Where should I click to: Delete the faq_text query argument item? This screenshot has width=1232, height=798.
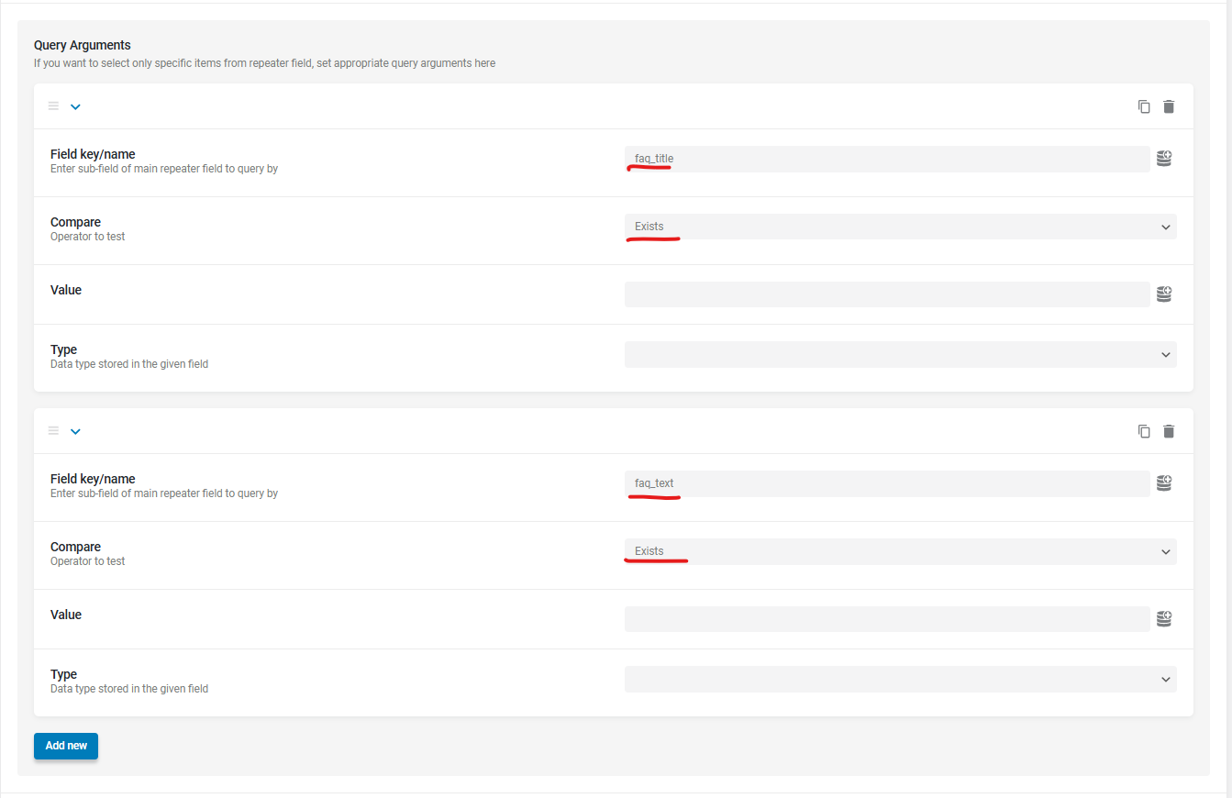pos(1169,431)
